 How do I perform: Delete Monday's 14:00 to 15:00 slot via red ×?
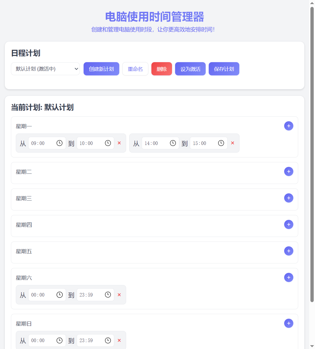click(x=232, y=143)
